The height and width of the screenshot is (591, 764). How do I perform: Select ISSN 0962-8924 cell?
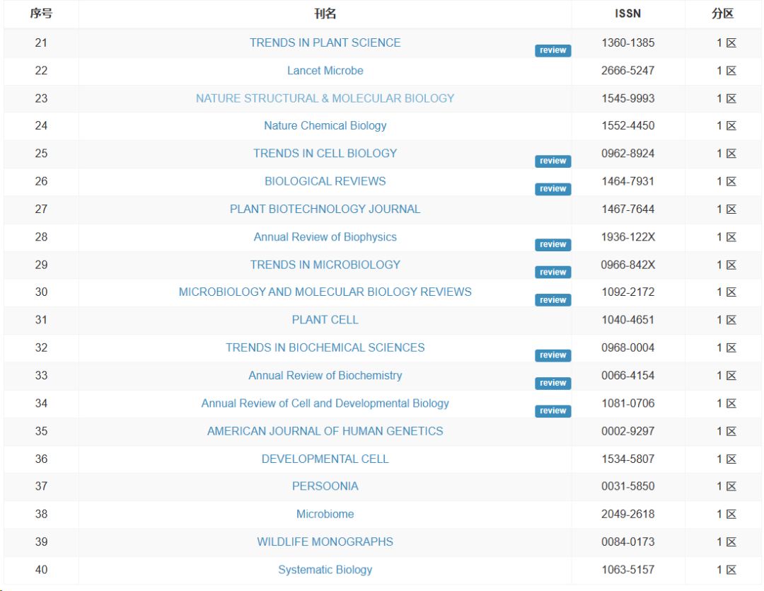[627, 154]
